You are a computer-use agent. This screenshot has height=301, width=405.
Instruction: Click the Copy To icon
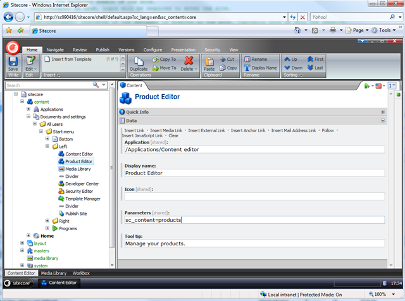pos(156,59)
